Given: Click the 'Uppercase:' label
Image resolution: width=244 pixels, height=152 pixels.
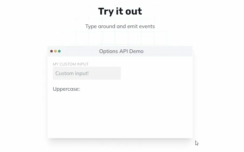Looking at the screenshot, I should pos(66,89).
